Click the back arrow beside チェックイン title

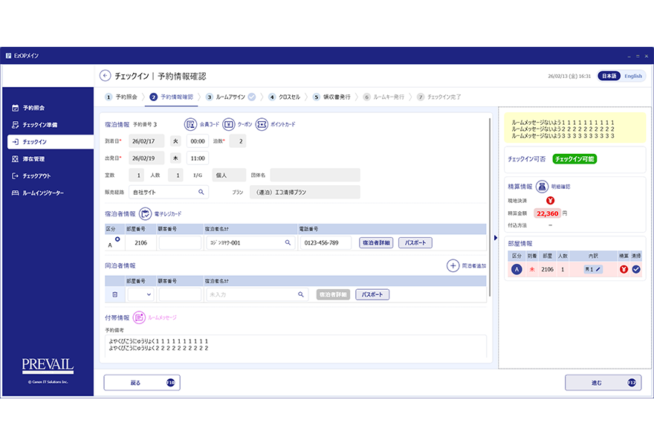[x=106, y=76]
